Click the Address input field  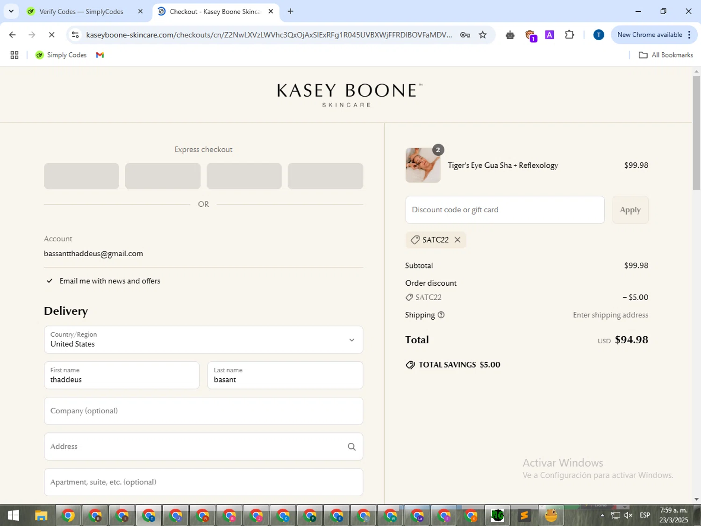coord(203,447)
